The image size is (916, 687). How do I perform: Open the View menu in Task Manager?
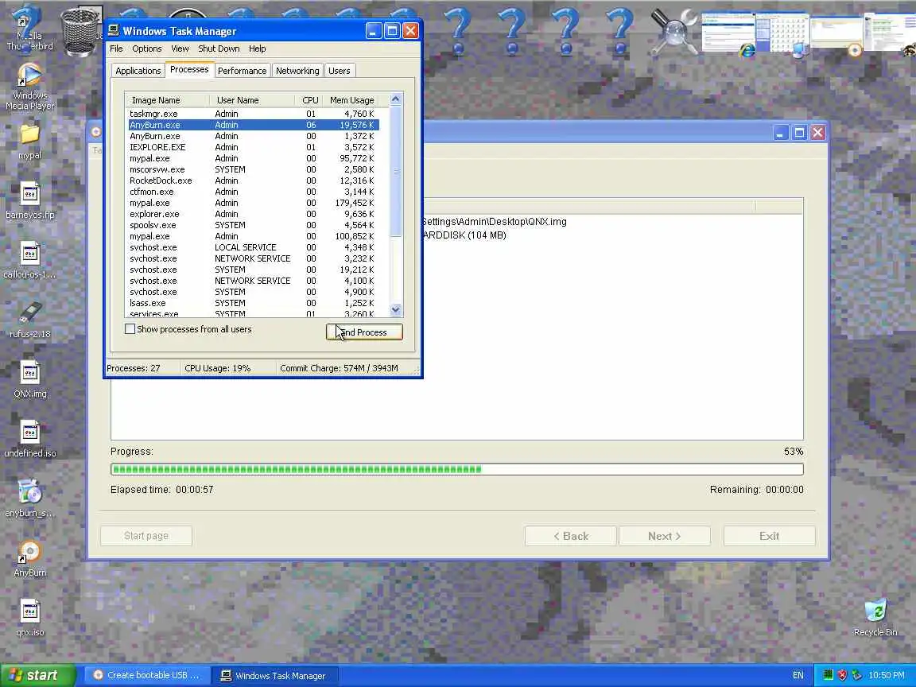(x=180, y=49)
